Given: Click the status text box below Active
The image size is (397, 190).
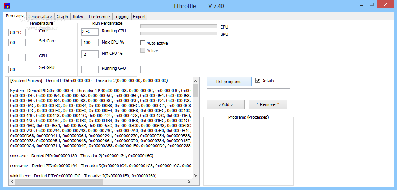Looking at the screenshot, I should click(179, 69).
